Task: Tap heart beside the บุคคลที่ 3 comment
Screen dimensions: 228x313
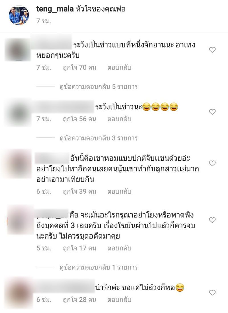Action: click(x=212, y=220)
